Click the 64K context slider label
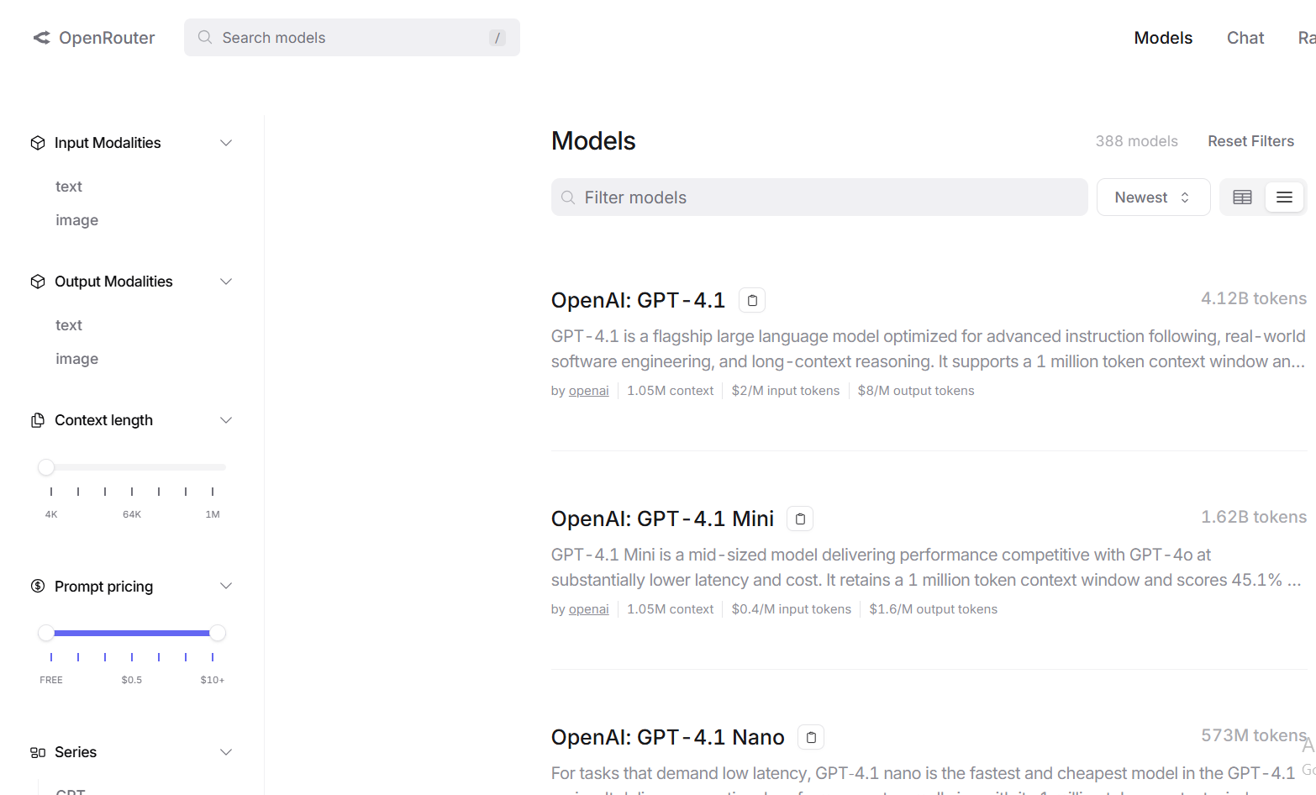 click(x=132, y=514)
